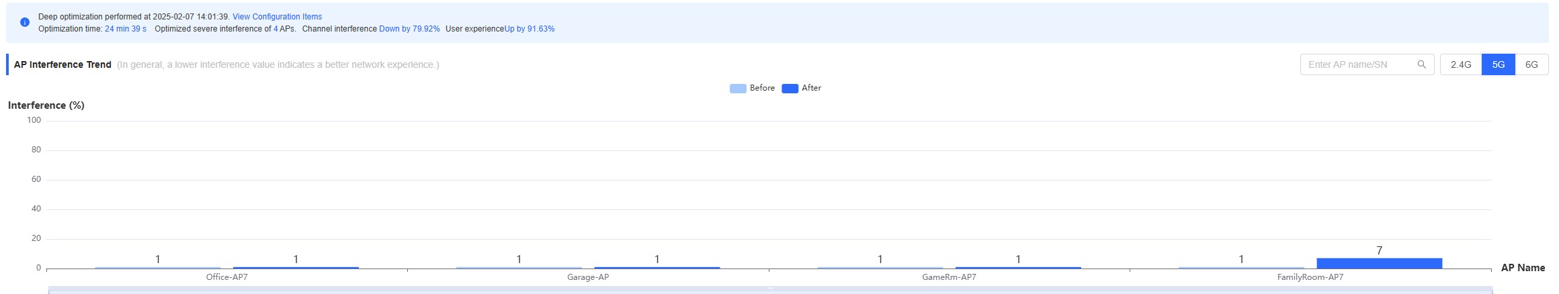Viewport: 1559px width, 294px height.
Task: Click the light blue Before legend swatch
Action: tap(738, 89)
